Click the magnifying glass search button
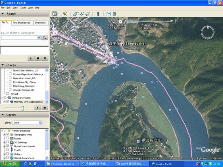The width and height of the screenshot is (223, 167). pyautogui.click(x=44, y=37)
